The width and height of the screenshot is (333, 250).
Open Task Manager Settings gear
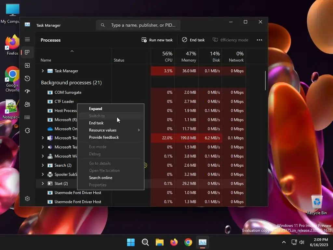pyautogui.click(x=27, y=199)
